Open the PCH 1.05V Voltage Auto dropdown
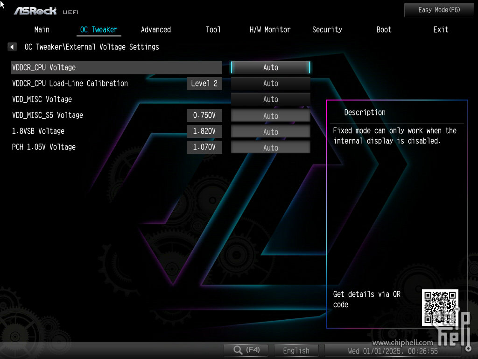478x359 pixels. [270, 147]
